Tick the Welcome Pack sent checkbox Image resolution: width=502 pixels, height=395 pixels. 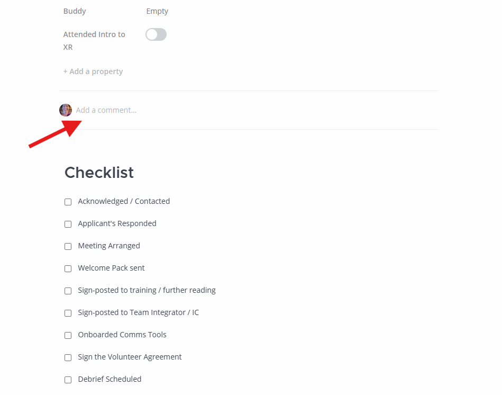point(68,268)
